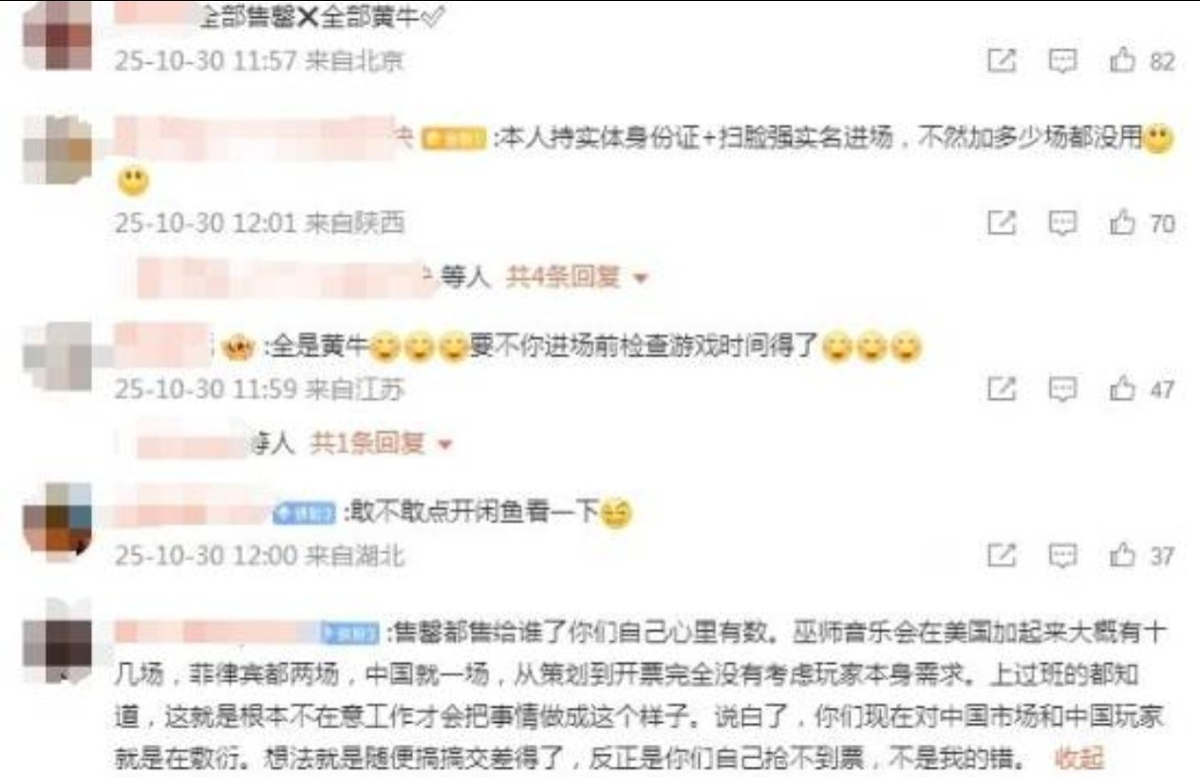
Task: Share the 11:57 Beijing comment
Action: 1002,62
